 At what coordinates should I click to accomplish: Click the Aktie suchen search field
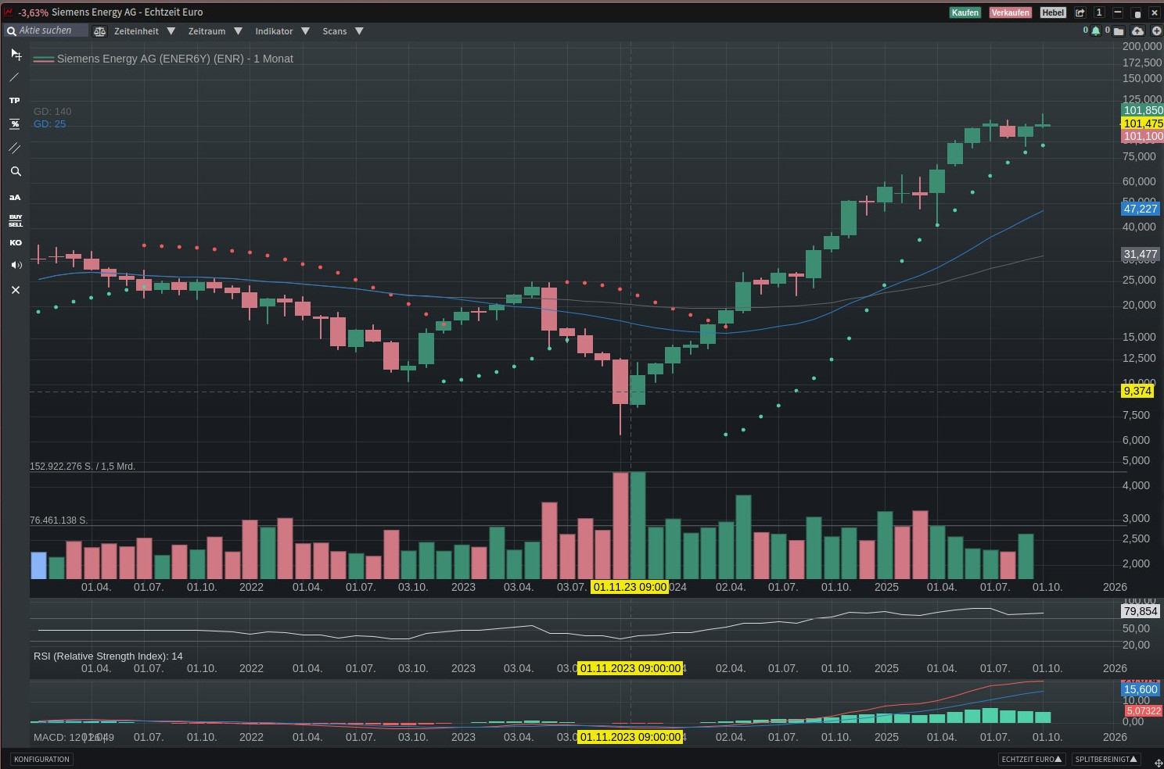[x=47, y=30]
